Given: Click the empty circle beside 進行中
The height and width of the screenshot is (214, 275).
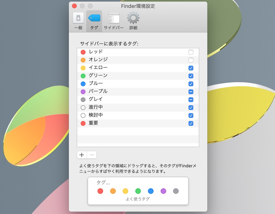Looking at the screenshot, I should point(83,108).
